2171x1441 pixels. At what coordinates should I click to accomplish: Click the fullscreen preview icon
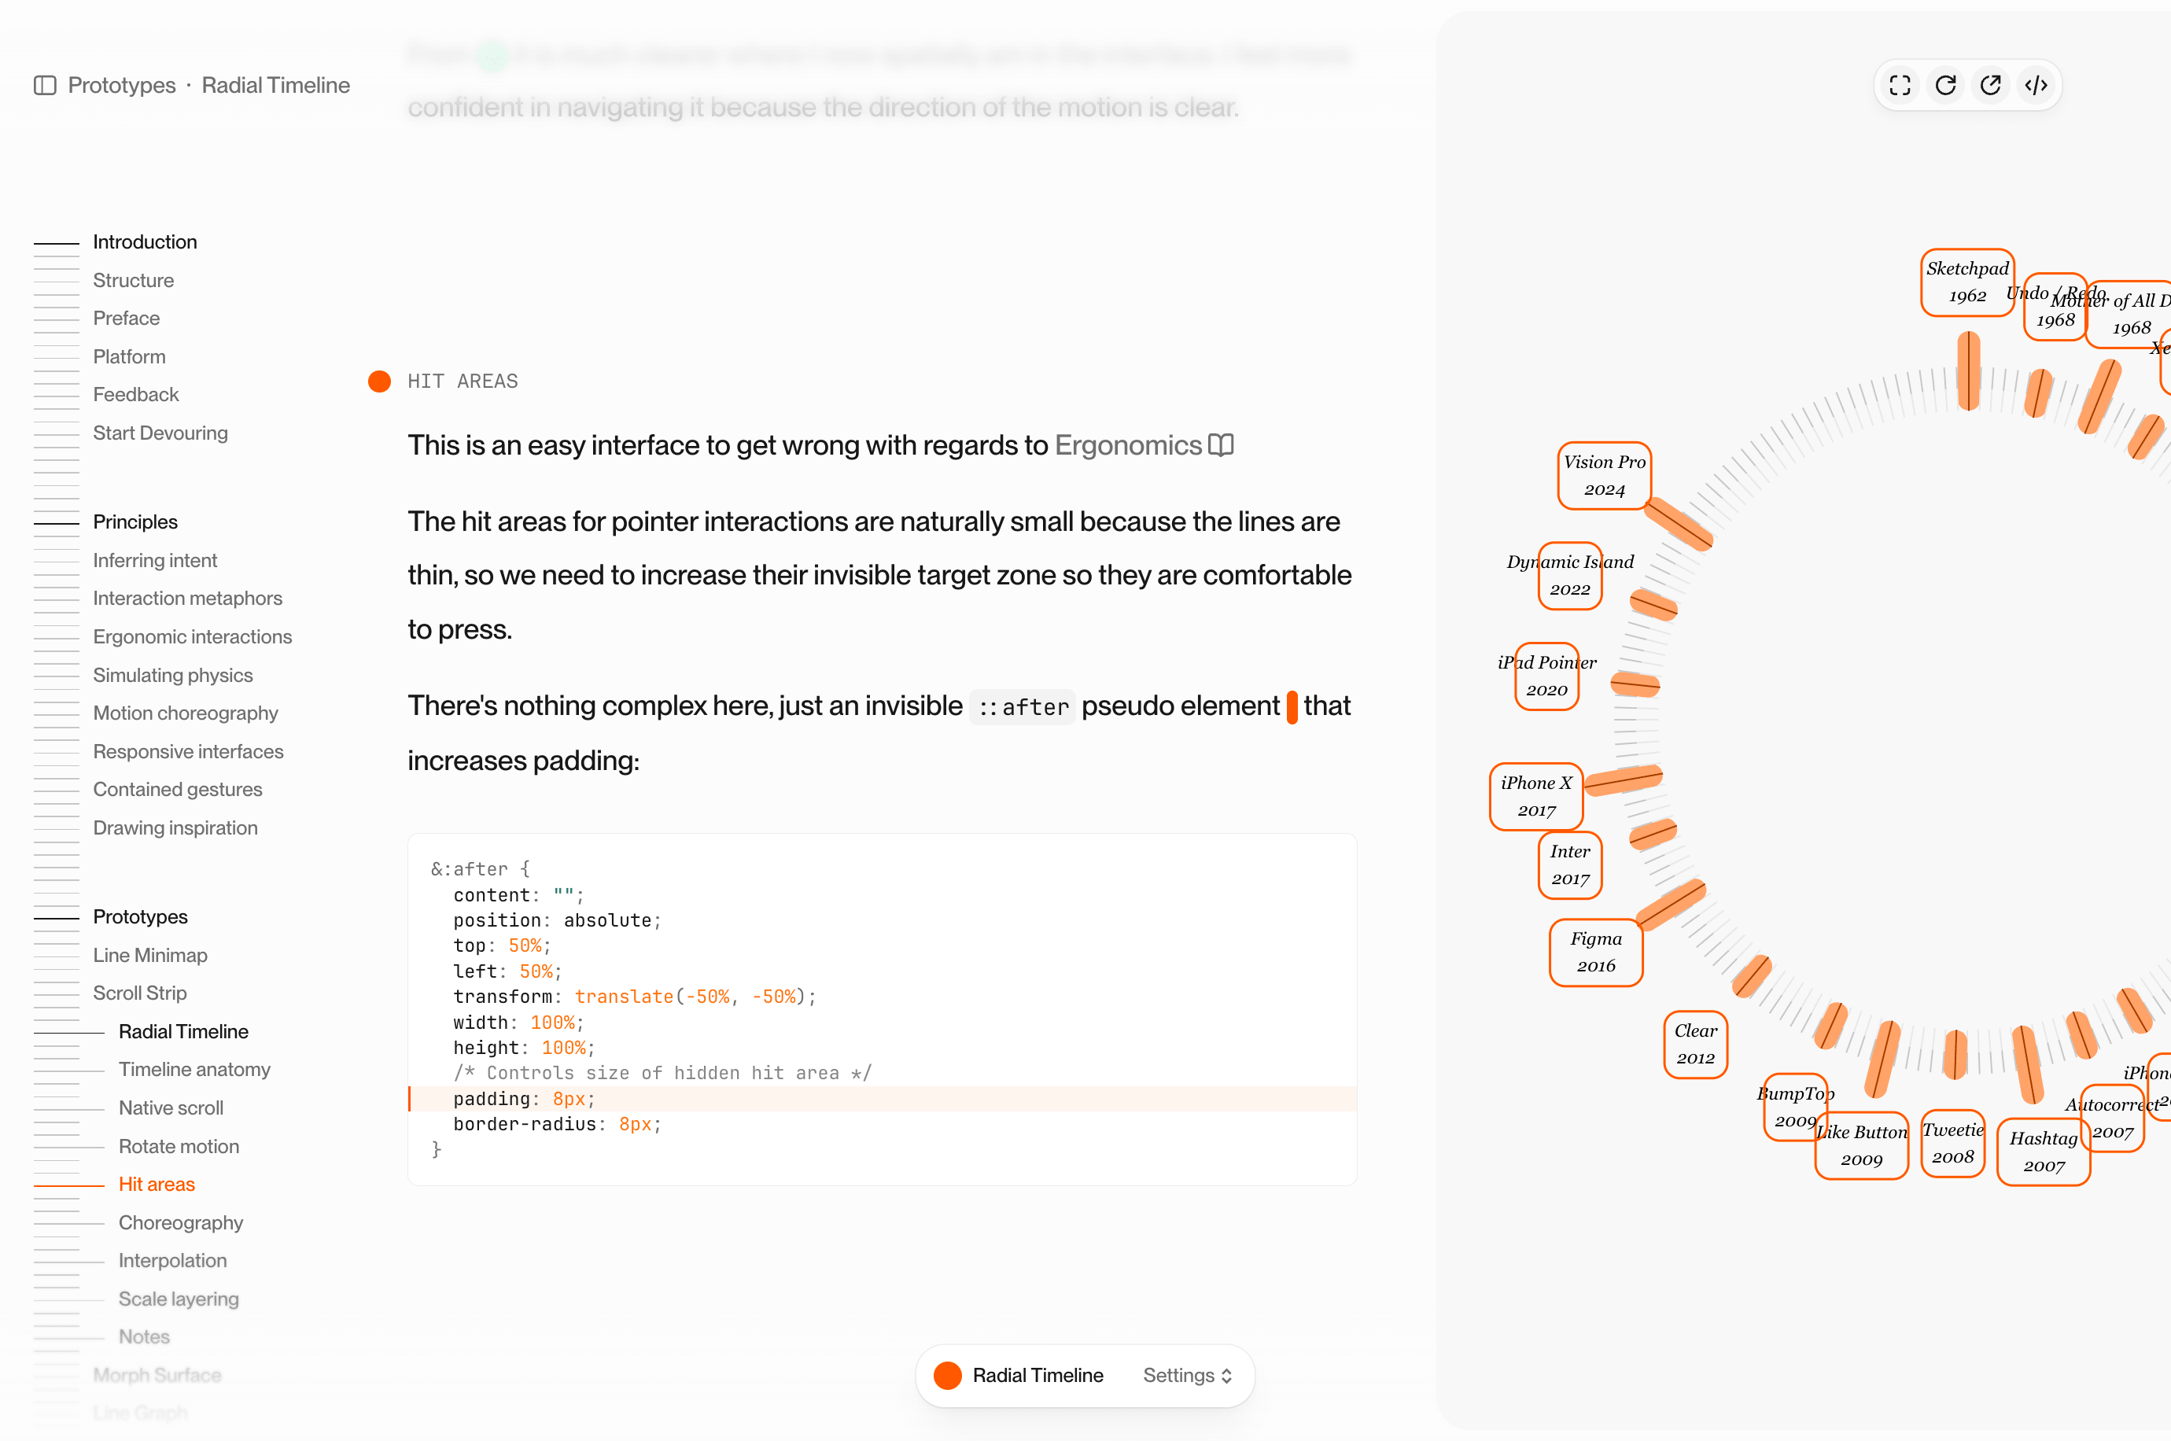[1900, 86]
